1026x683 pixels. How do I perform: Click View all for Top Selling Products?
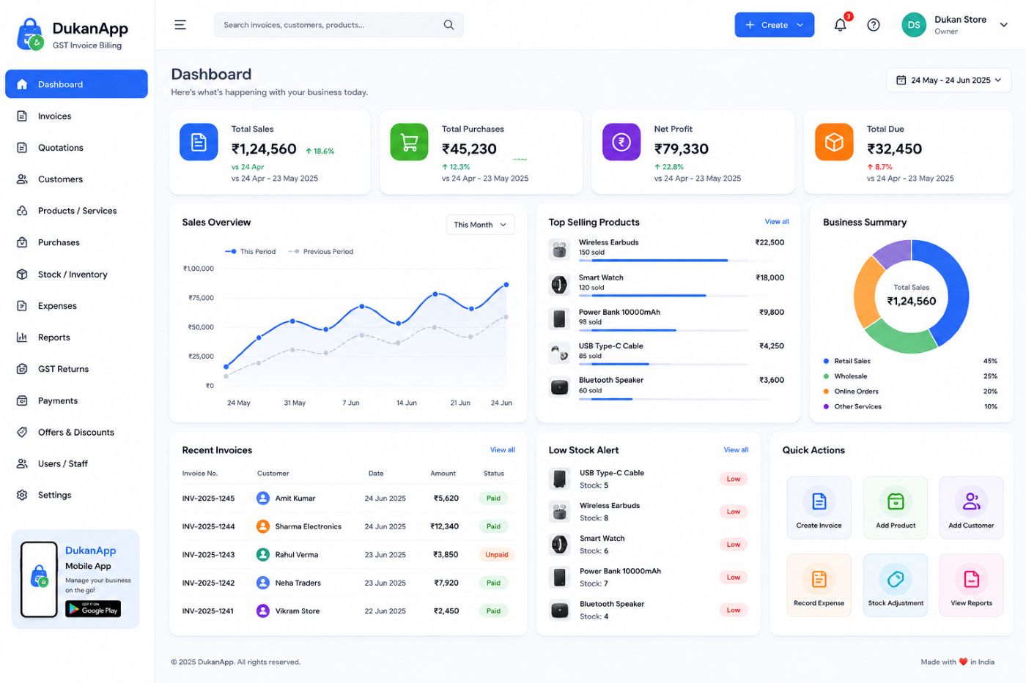pyautogui.click(x=777, y=222)
